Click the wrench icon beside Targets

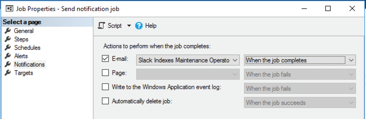(x=8, y=73)
